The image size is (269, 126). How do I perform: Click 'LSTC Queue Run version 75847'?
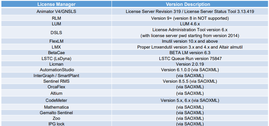point(190,59)
